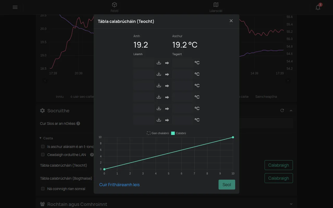Switch to the Léarscáil tab
The width and height of the screenshot is (333, 208).
(x=216, y=7)
